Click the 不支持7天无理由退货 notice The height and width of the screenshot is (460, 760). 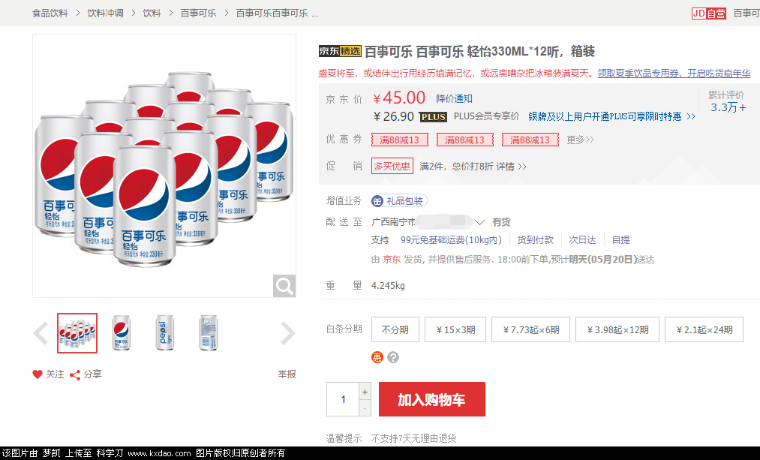413,439
